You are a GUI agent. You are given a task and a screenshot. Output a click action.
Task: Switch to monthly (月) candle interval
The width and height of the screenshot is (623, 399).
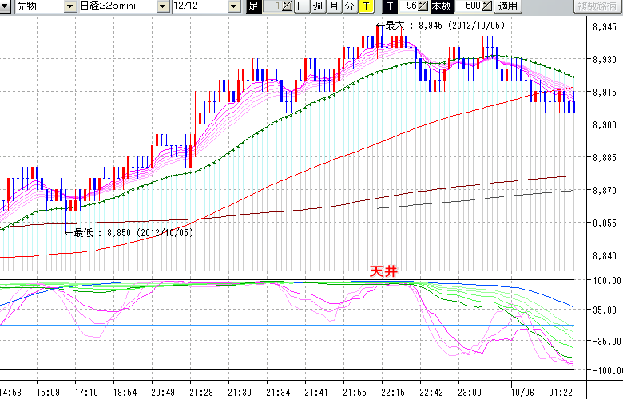pos(333,6)
